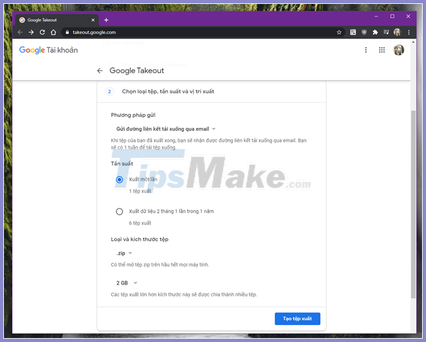Click Chrome's forward navigation arrow

tap(31, 32)
